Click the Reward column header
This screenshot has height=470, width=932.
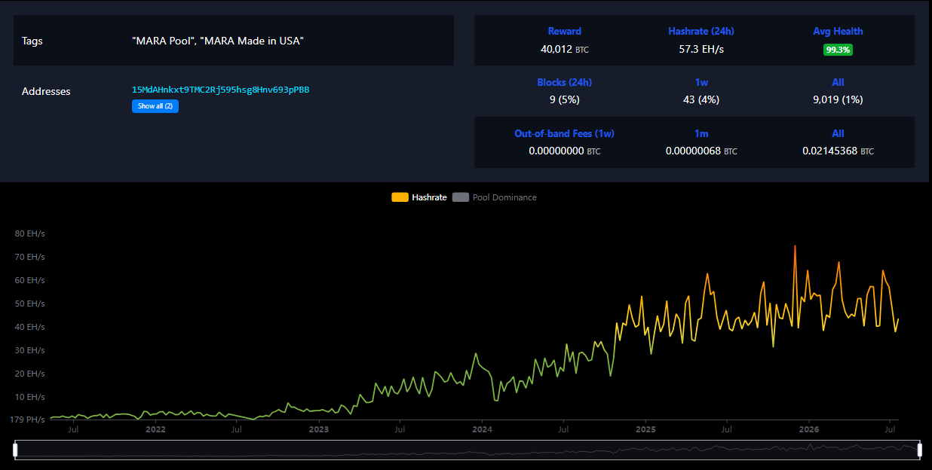point(564,32)
